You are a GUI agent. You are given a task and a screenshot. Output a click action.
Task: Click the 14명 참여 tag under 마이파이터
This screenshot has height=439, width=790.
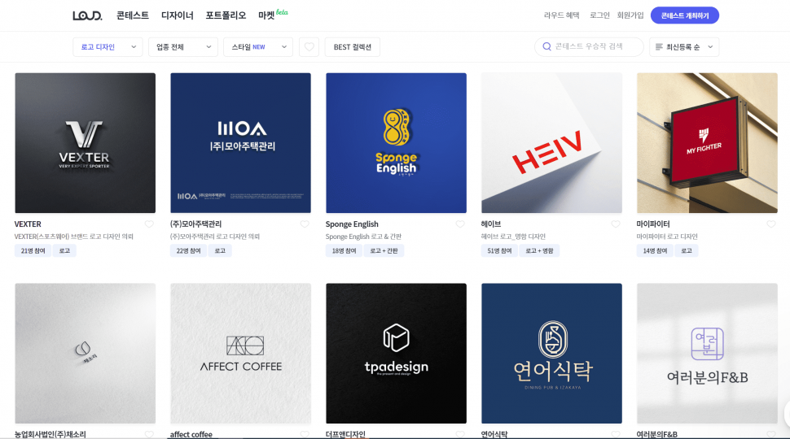[x=655, y=251]
